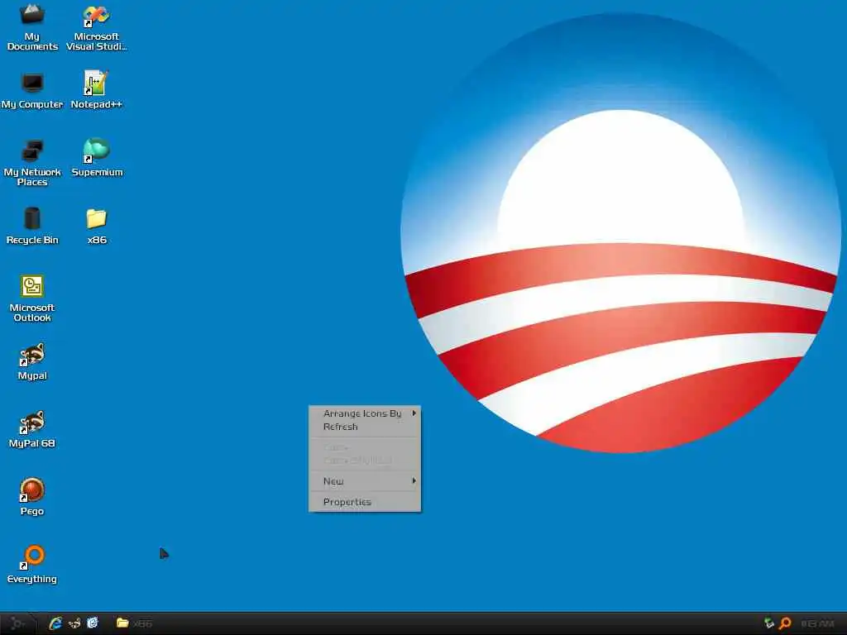847x635 pixels.
Task: Expand Arrange Icons By submenu
Action: coord(365,413)
